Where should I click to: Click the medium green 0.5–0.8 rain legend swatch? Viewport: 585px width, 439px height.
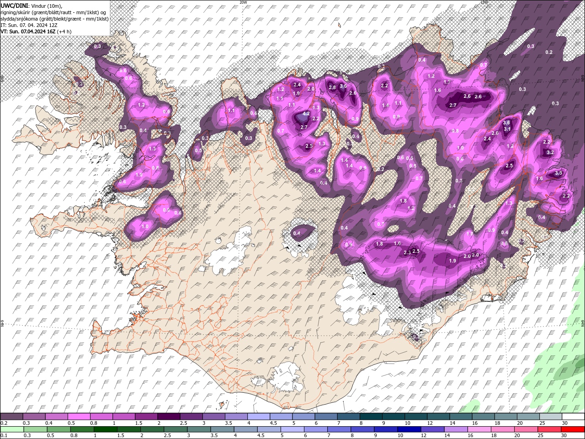(59, 429)
